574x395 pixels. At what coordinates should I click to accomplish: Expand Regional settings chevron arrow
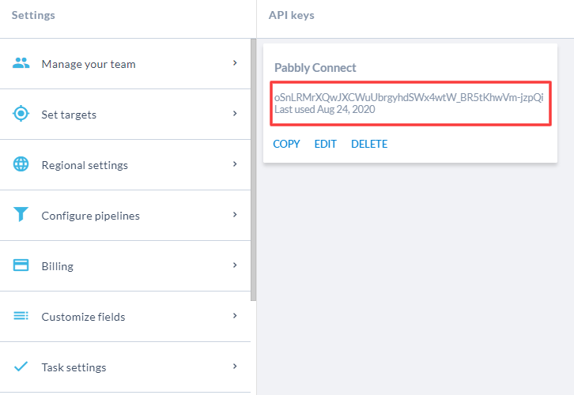(235, 164)
